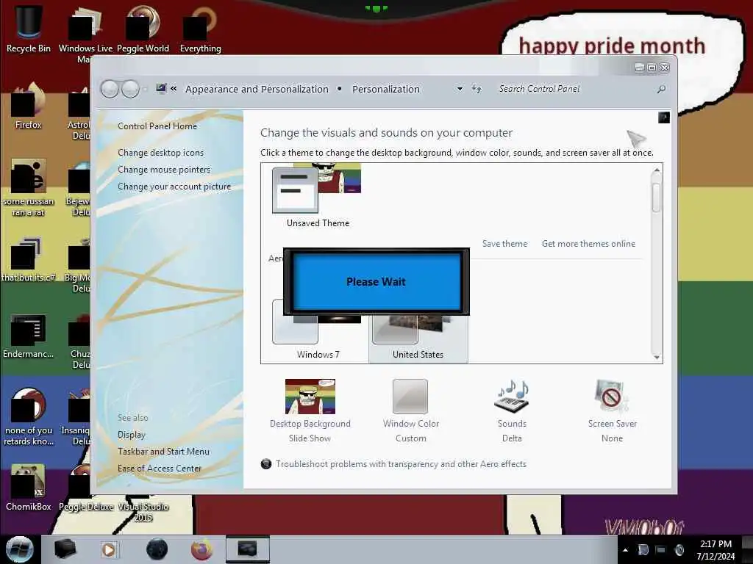Click the Firefox taskbar icon
The image size is (753, 564).
coord(201,549)
